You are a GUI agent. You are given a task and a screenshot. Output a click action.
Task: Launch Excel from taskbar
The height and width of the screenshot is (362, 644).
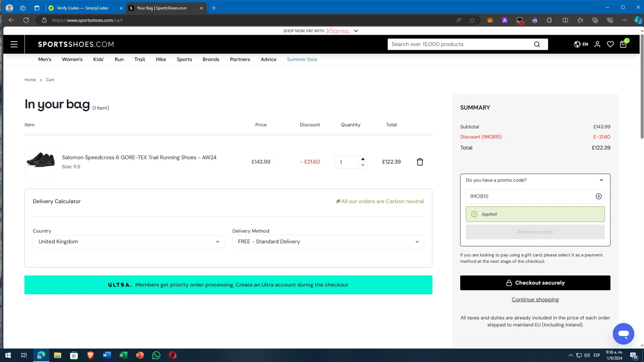[123, 355]
